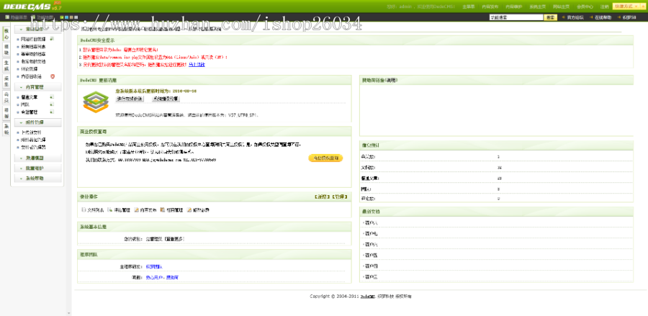Click the 进行在线更新 button
Viewport: 648px width, 316px height.
pos(130,99)
